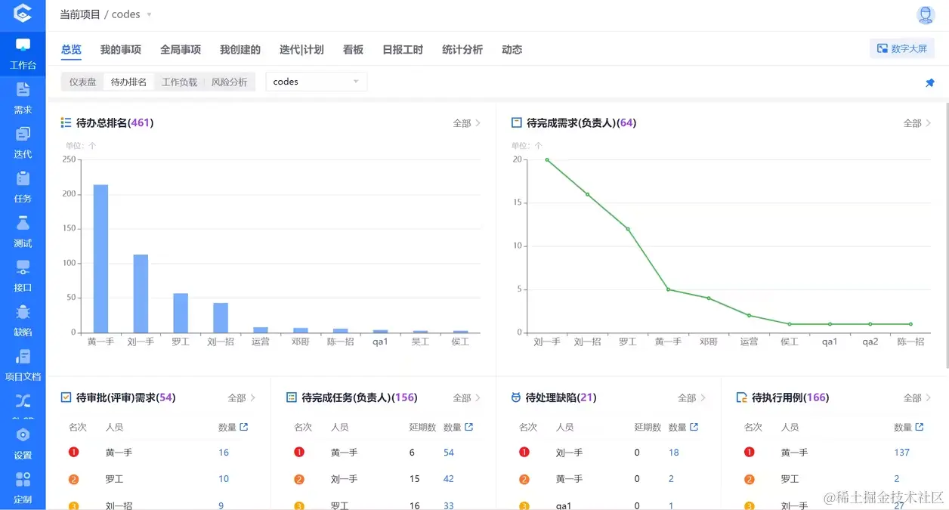The height and width of the screenshot is (510, 949).
Task: Click the 刘一手 data point on the line chart
Action: 547,159
